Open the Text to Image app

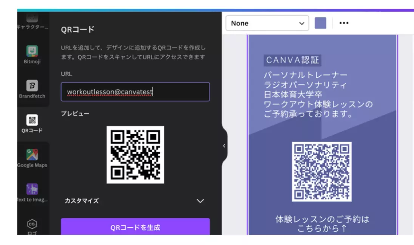[x=32, y=193]
